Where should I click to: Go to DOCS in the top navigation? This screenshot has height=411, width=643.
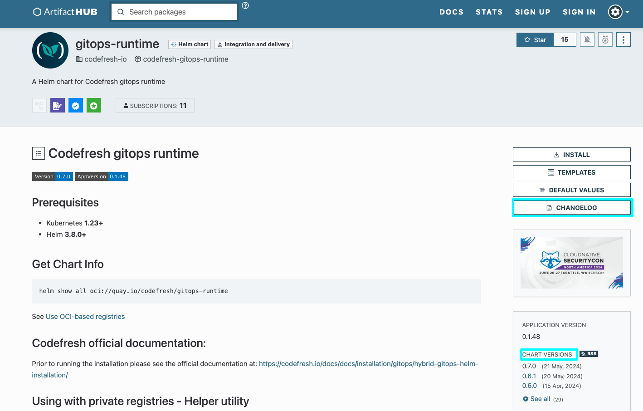click(451, 12)
